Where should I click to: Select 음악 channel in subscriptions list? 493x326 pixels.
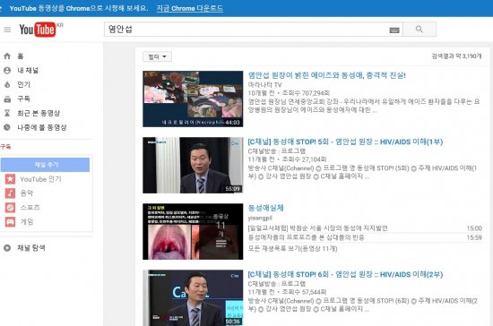(x=26, y=193)
